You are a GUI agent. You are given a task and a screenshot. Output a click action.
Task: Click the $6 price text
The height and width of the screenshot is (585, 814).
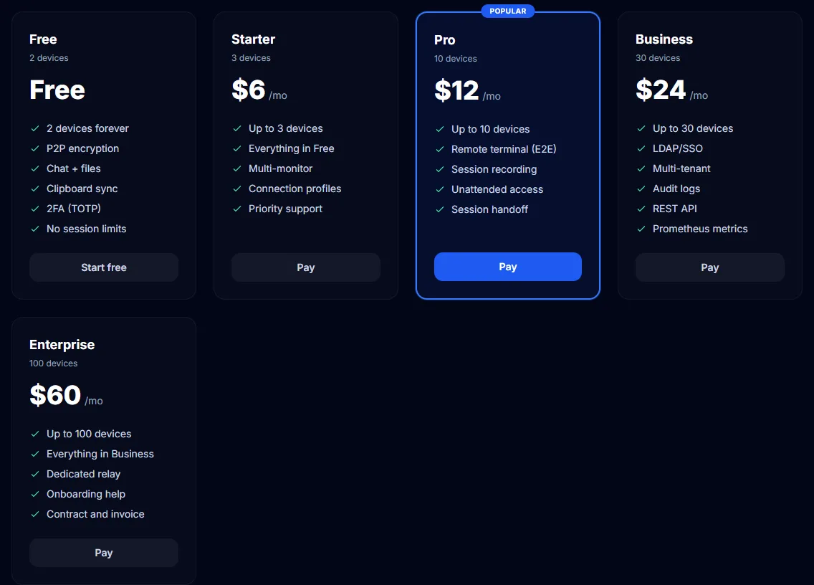pos(249,90)
